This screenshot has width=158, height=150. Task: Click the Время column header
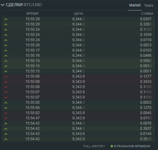[33, 13]
